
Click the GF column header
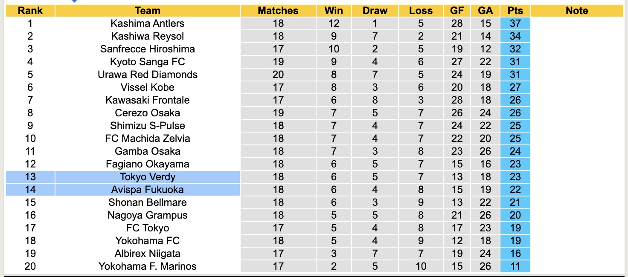(457, 11)
